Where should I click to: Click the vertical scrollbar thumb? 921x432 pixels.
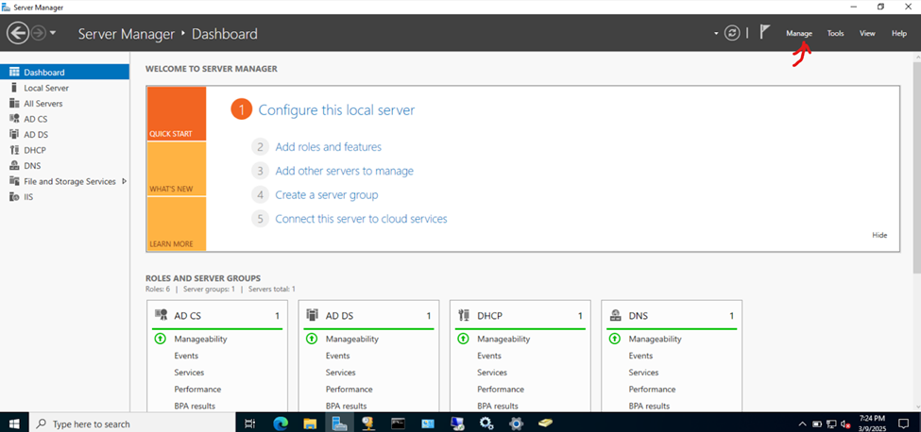tap(917, 166)
